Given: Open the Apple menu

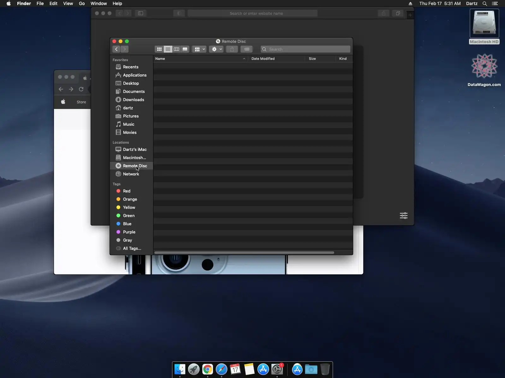Looking at the screenshot, I should [9, 3].
